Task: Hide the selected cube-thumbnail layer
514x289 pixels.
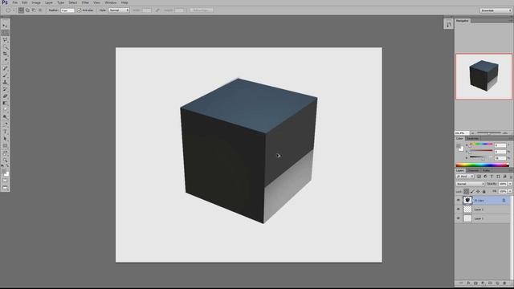Action: (x=459, y=200)
